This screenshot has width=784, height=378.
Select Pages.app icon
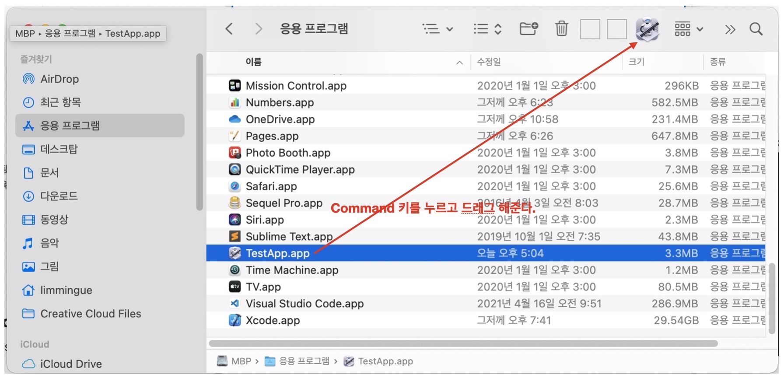(235, 136)
